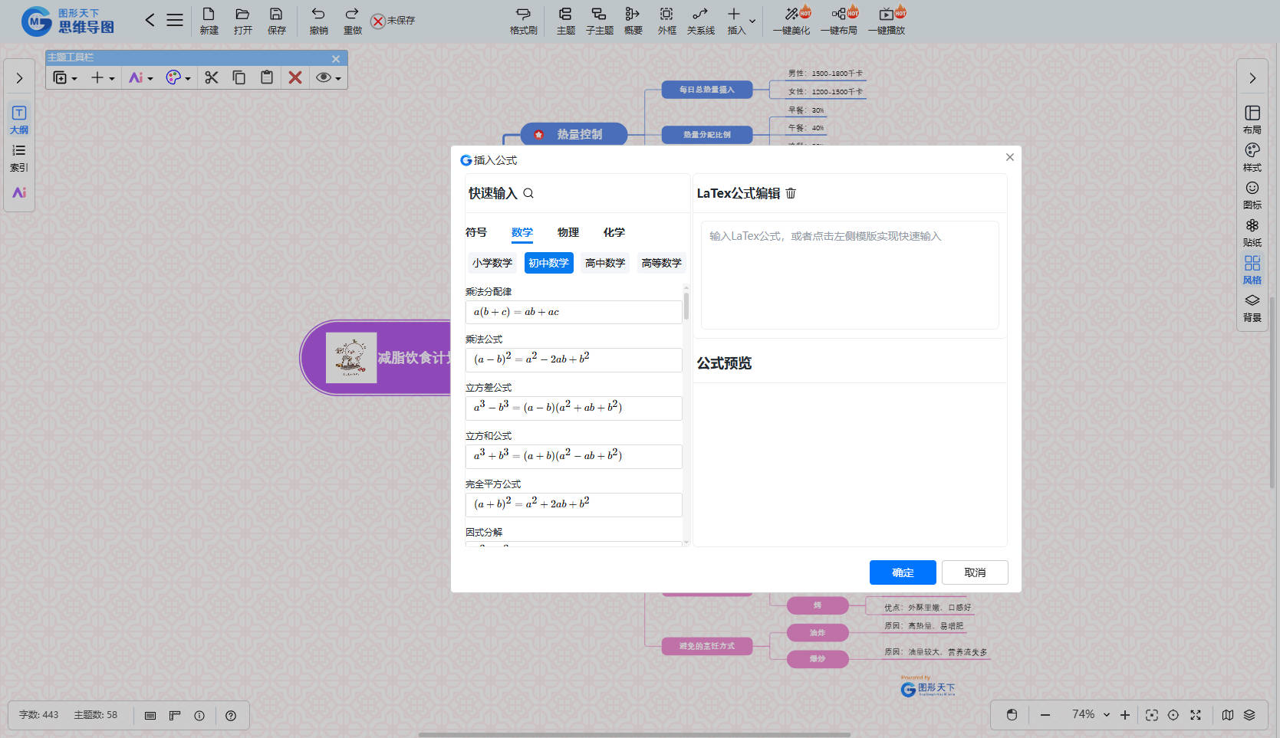Click the 确定 button
The height and width of the screenshot is (738, 1280).
point(902,572)
